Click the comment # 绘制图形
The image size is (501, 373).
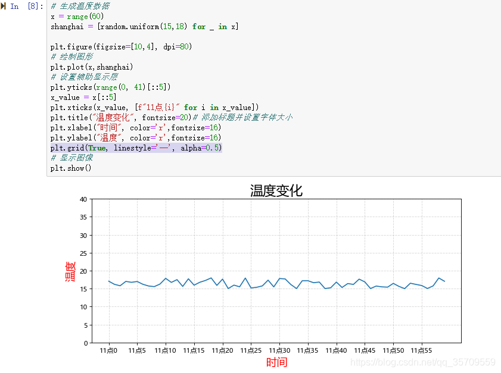72,57
